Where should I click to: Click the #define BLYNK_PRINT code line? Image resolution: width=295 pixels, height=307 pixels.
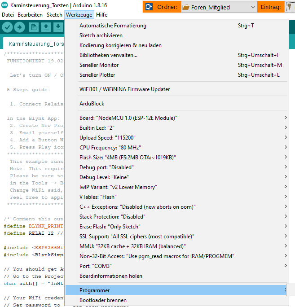[33, 226]
